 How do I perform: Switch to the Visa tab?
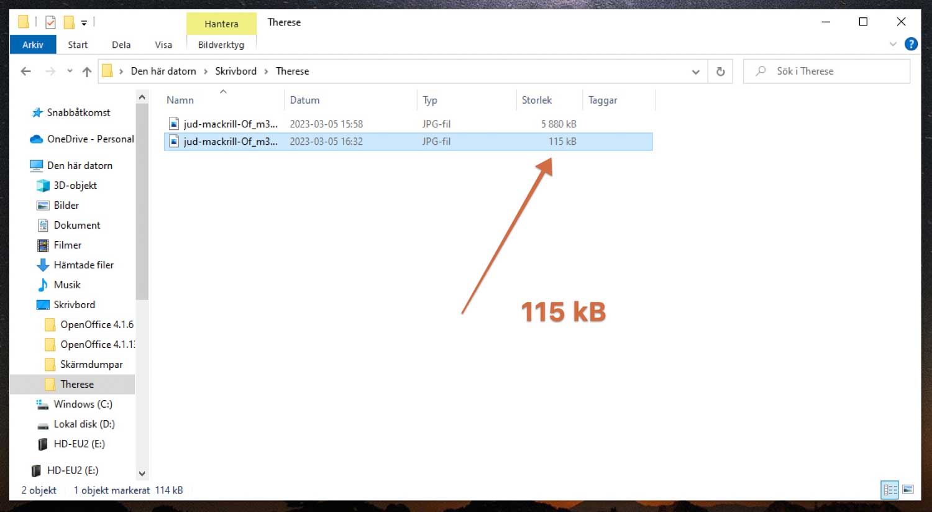click(x=163, y=45)
